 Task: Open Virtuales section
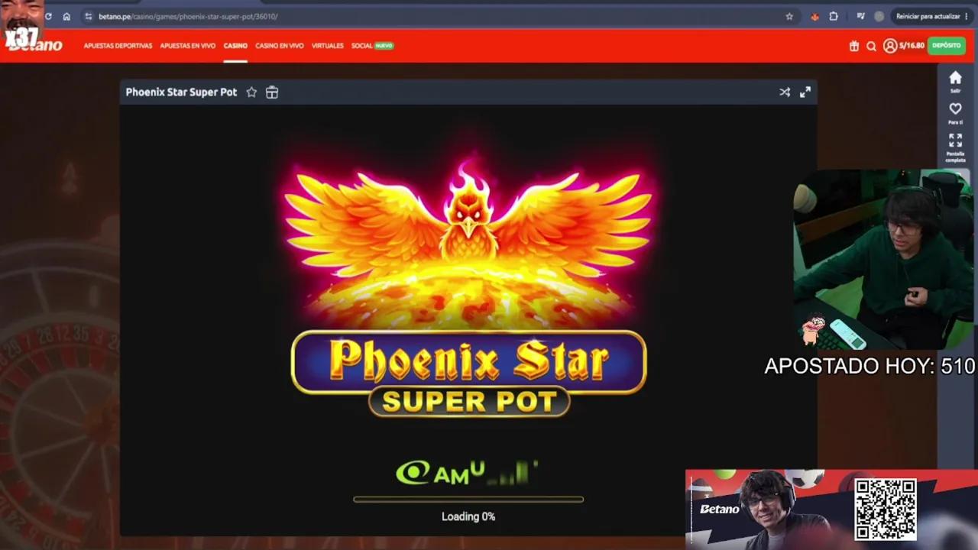point(327,46)
